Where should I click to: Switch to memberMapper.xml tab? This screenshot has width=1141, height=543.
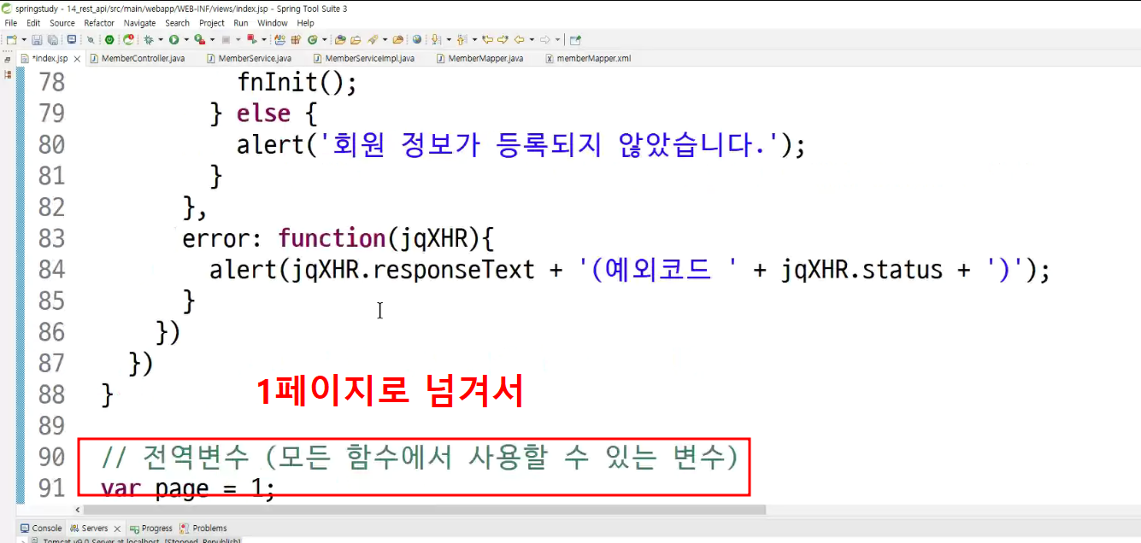coord(587,59)
